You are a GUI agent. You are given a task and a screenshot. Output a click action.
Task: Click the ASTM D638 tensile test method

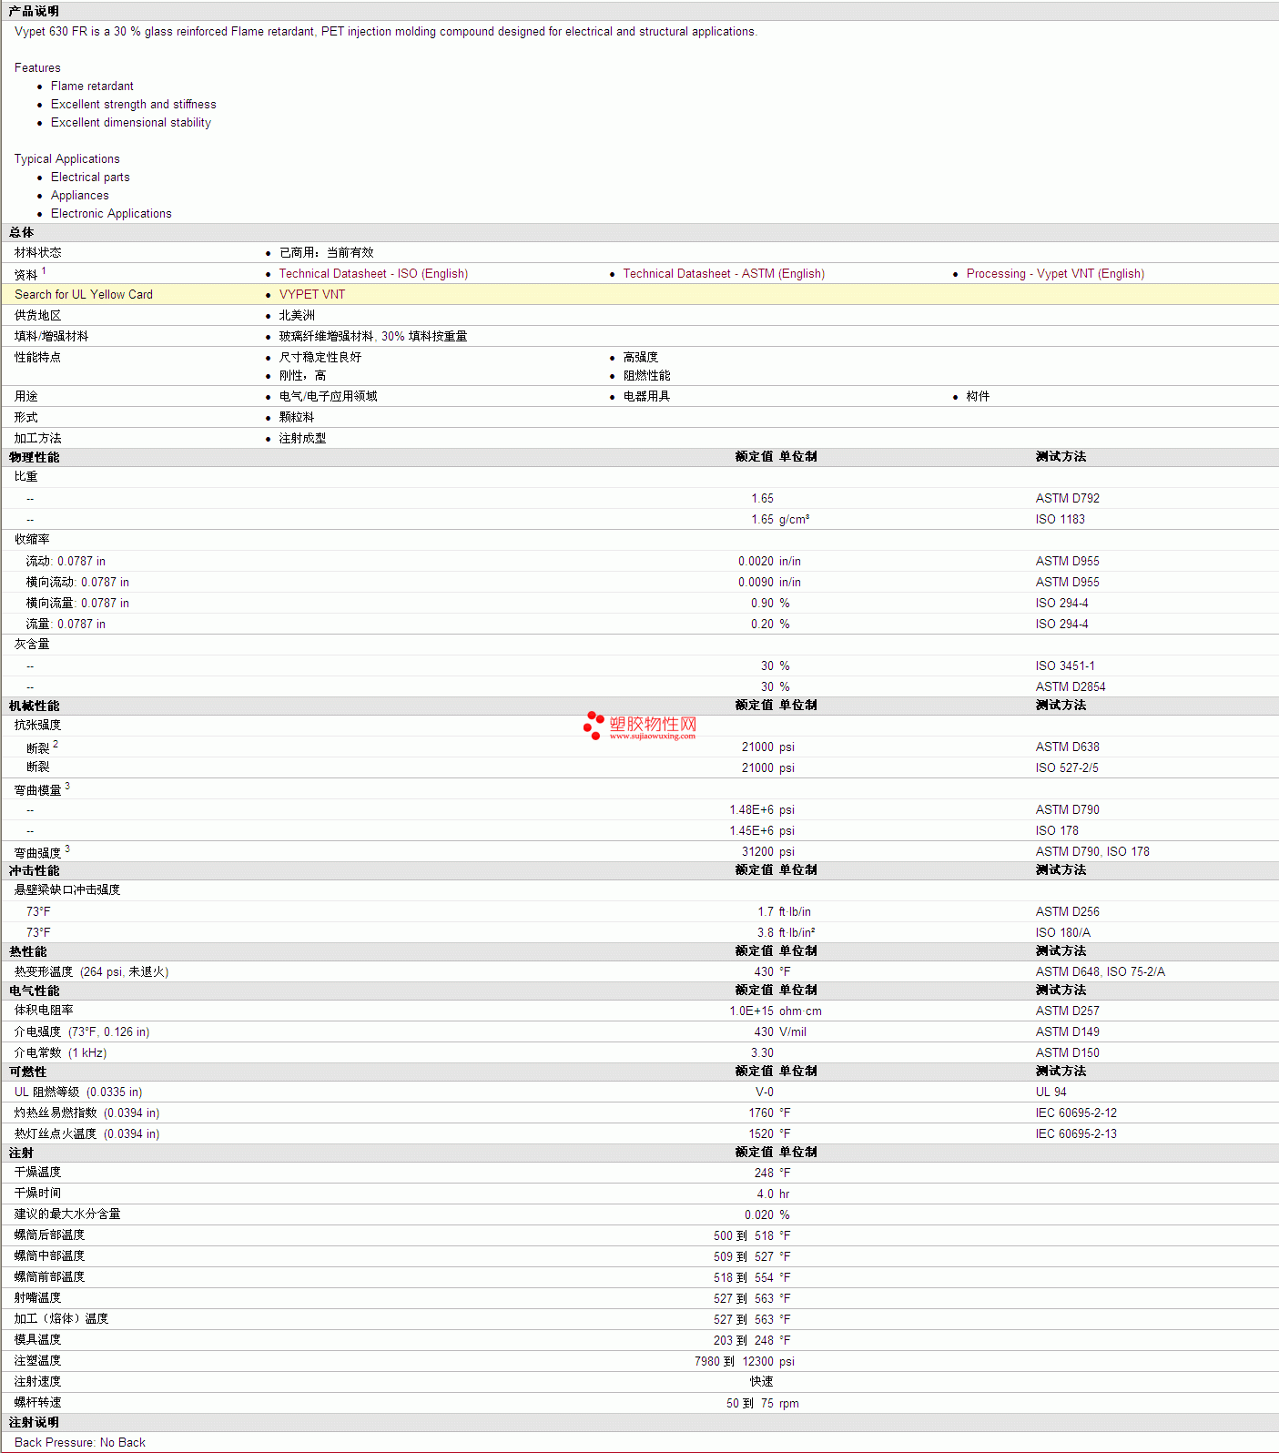1067,747
